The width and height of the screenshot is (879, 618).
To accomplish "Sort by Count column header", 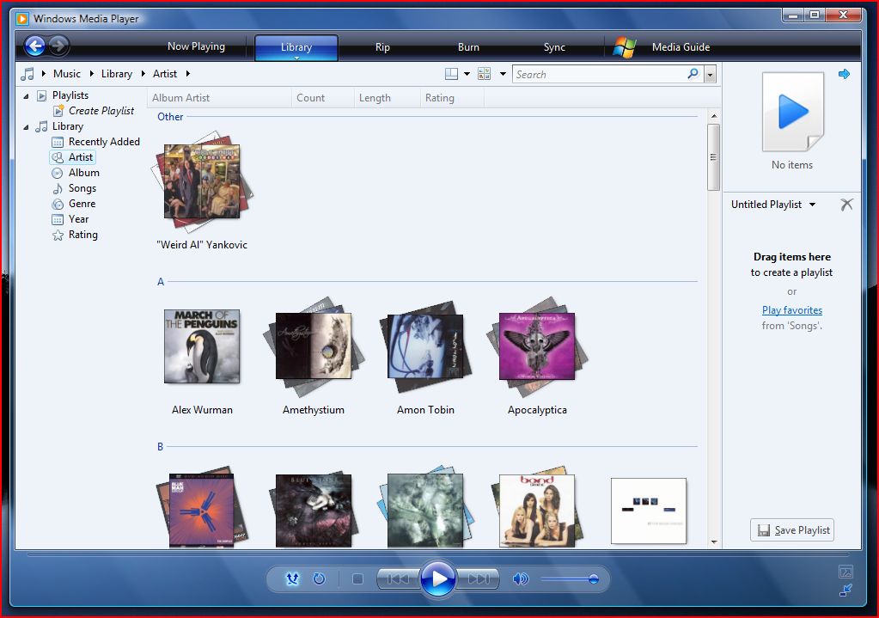I will pyautogui.click(x=323, y=98).
